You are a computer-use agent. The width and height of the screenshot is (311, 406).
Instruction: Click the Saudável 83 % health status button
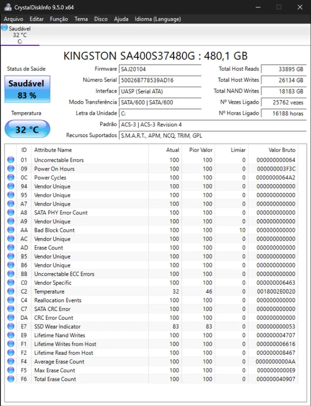[27, 89]
